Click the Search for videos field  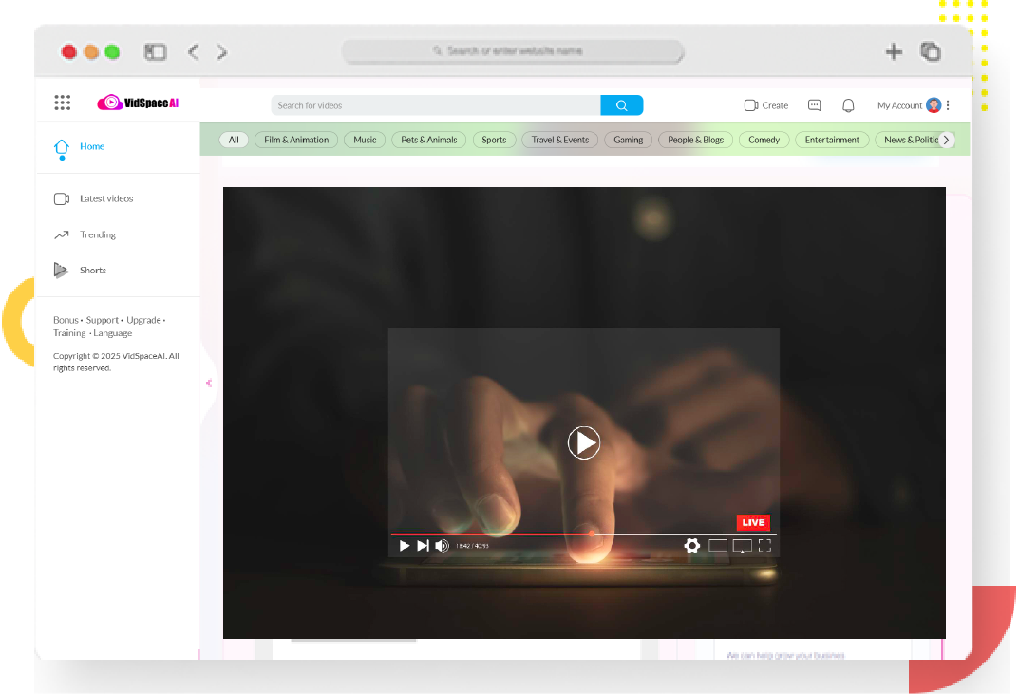point(435,105)
